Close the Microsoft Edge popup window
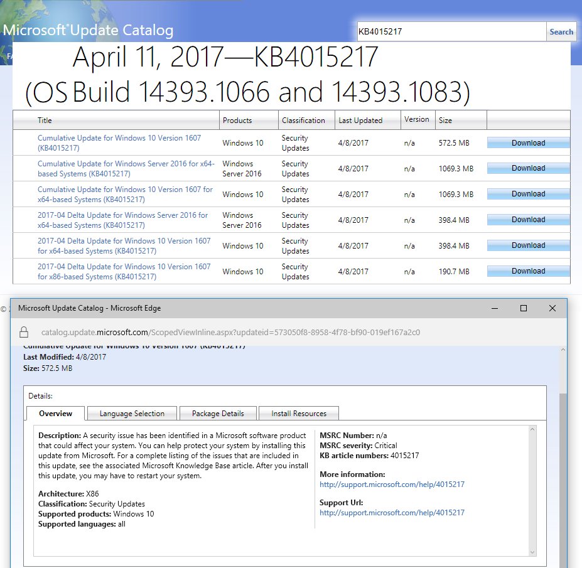The image size is (582, 568). click(x=552, y=308)
